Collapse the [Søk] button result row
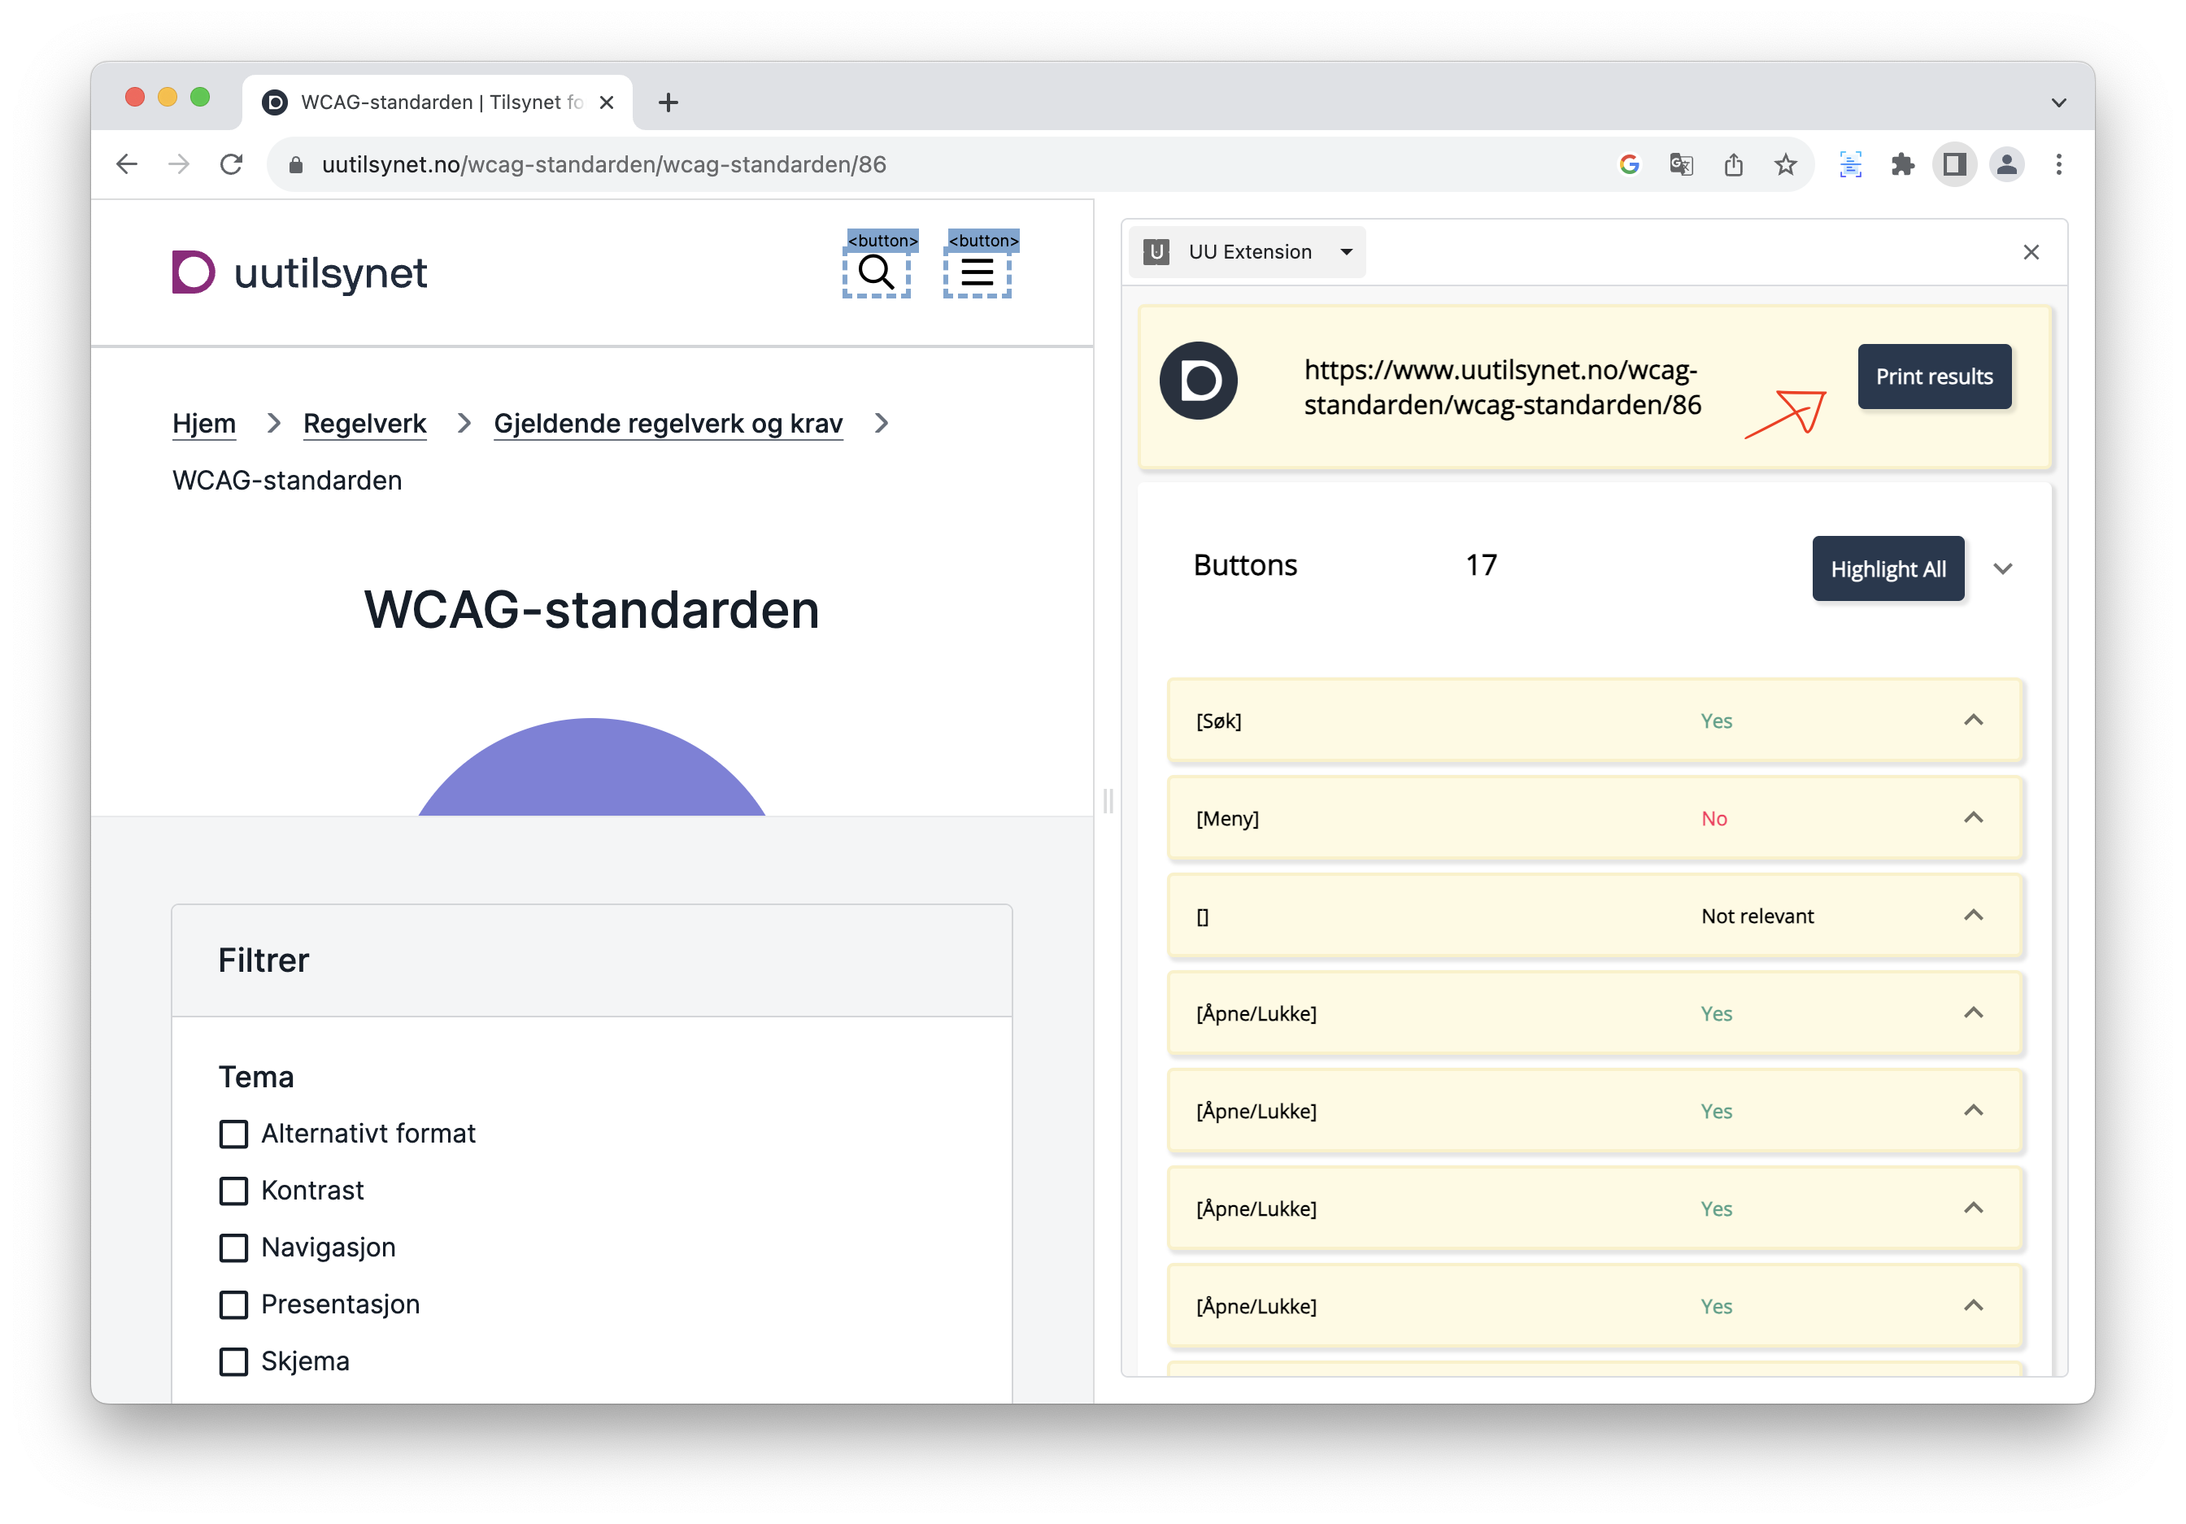2186x1524 pixels. [1973, 721]
